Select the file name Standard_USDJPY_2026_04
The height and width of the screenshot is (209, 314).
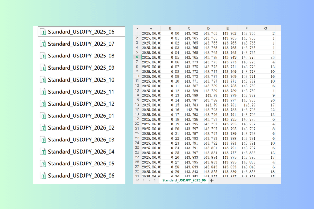point(81,152)
